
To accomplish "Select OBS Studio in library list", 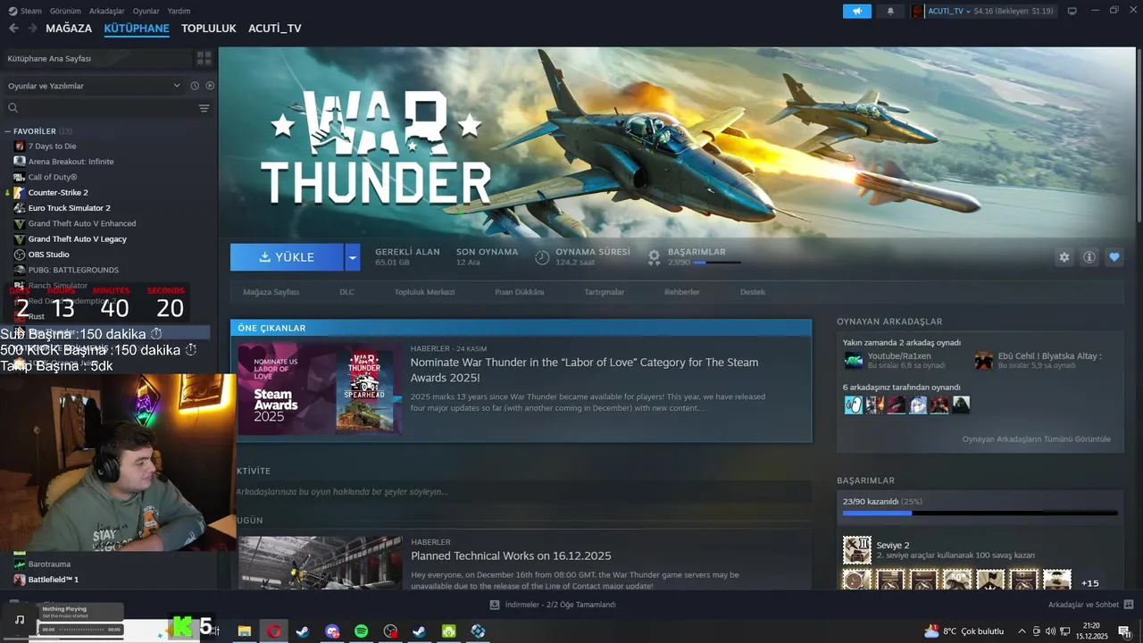I will [48, 255].
